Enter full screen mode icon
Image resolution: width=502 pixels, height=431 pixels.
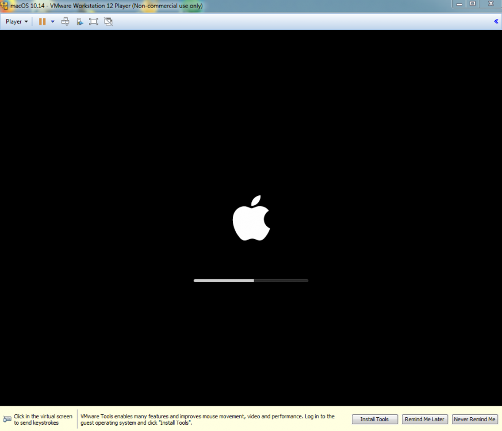94,21
